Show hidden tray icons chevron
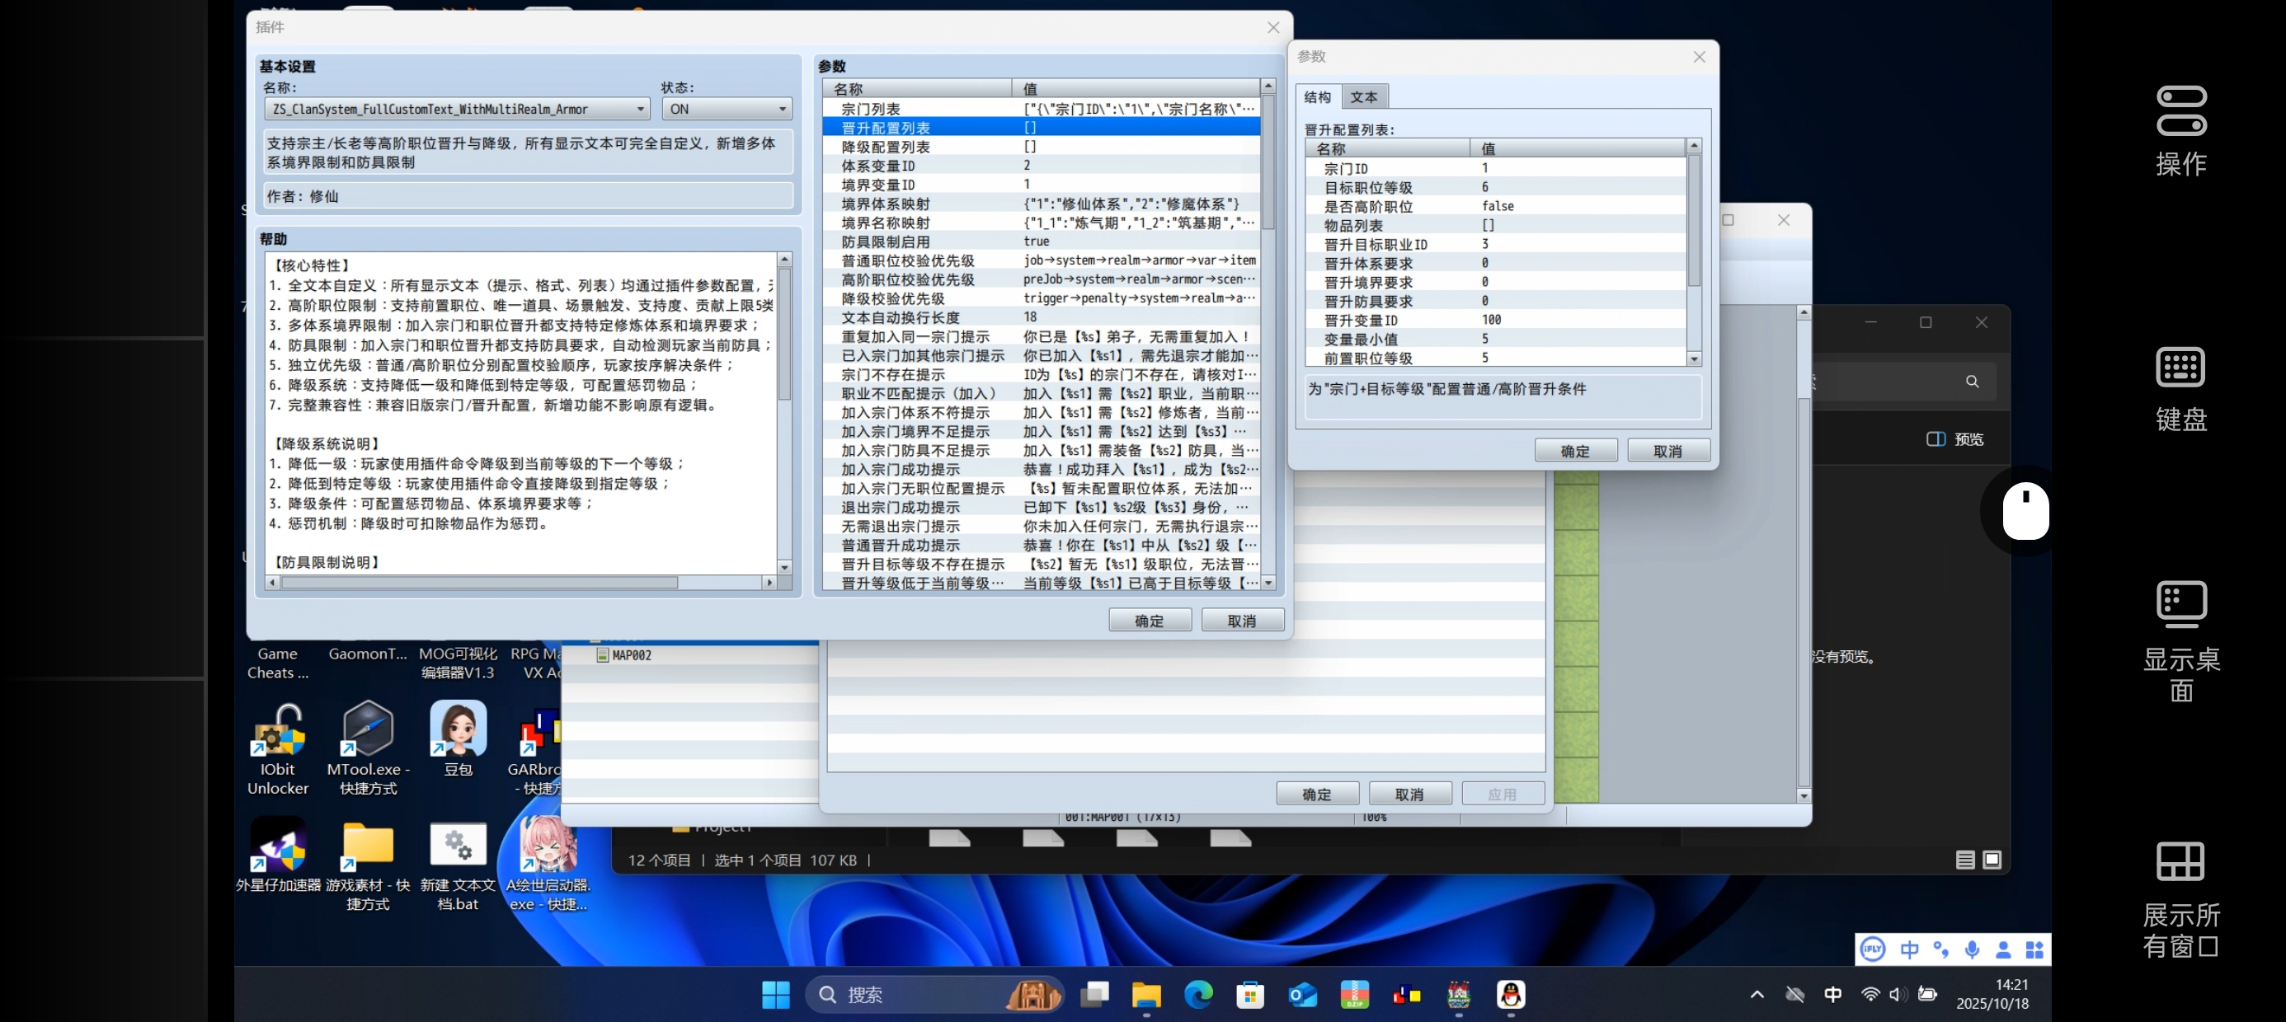Screen dimensions: 2286x1022 point(1757,995)
